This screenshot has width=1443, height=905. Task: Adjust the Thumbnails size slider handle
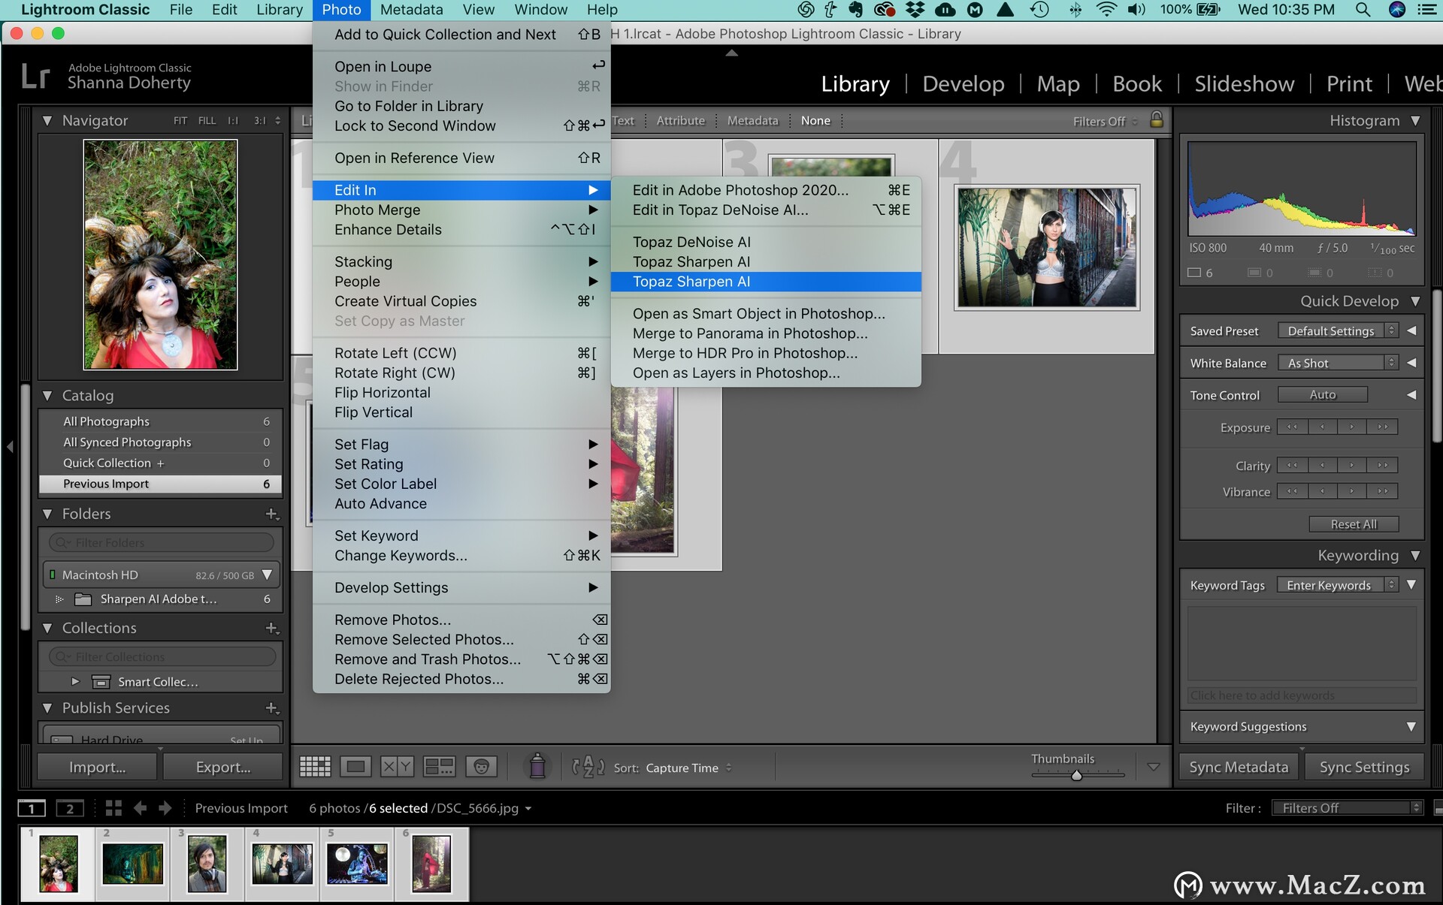click(x=1076, y=775)
